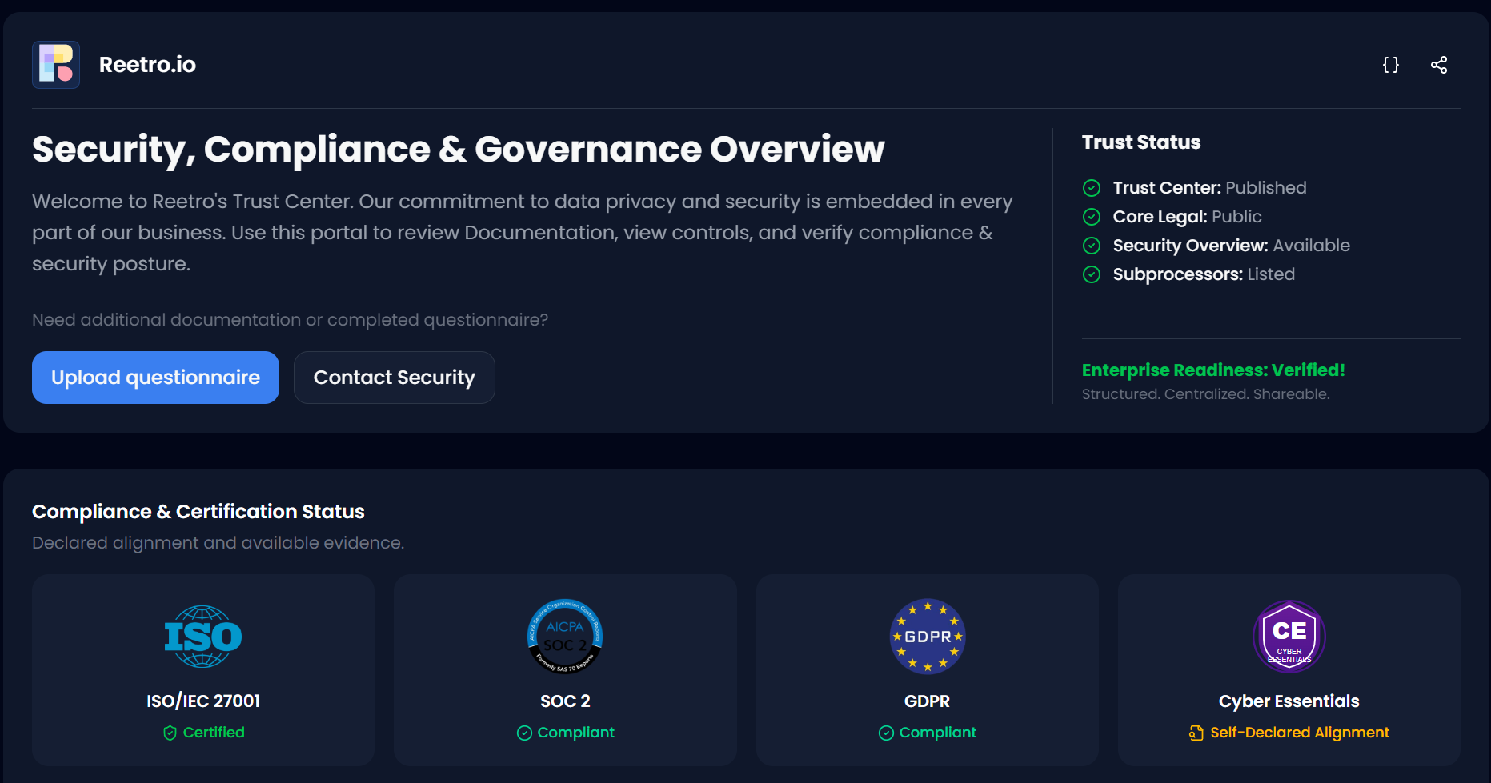The image size is (1491, 783).
Task: Click the shield icon beside Certified
Action: 170,733
